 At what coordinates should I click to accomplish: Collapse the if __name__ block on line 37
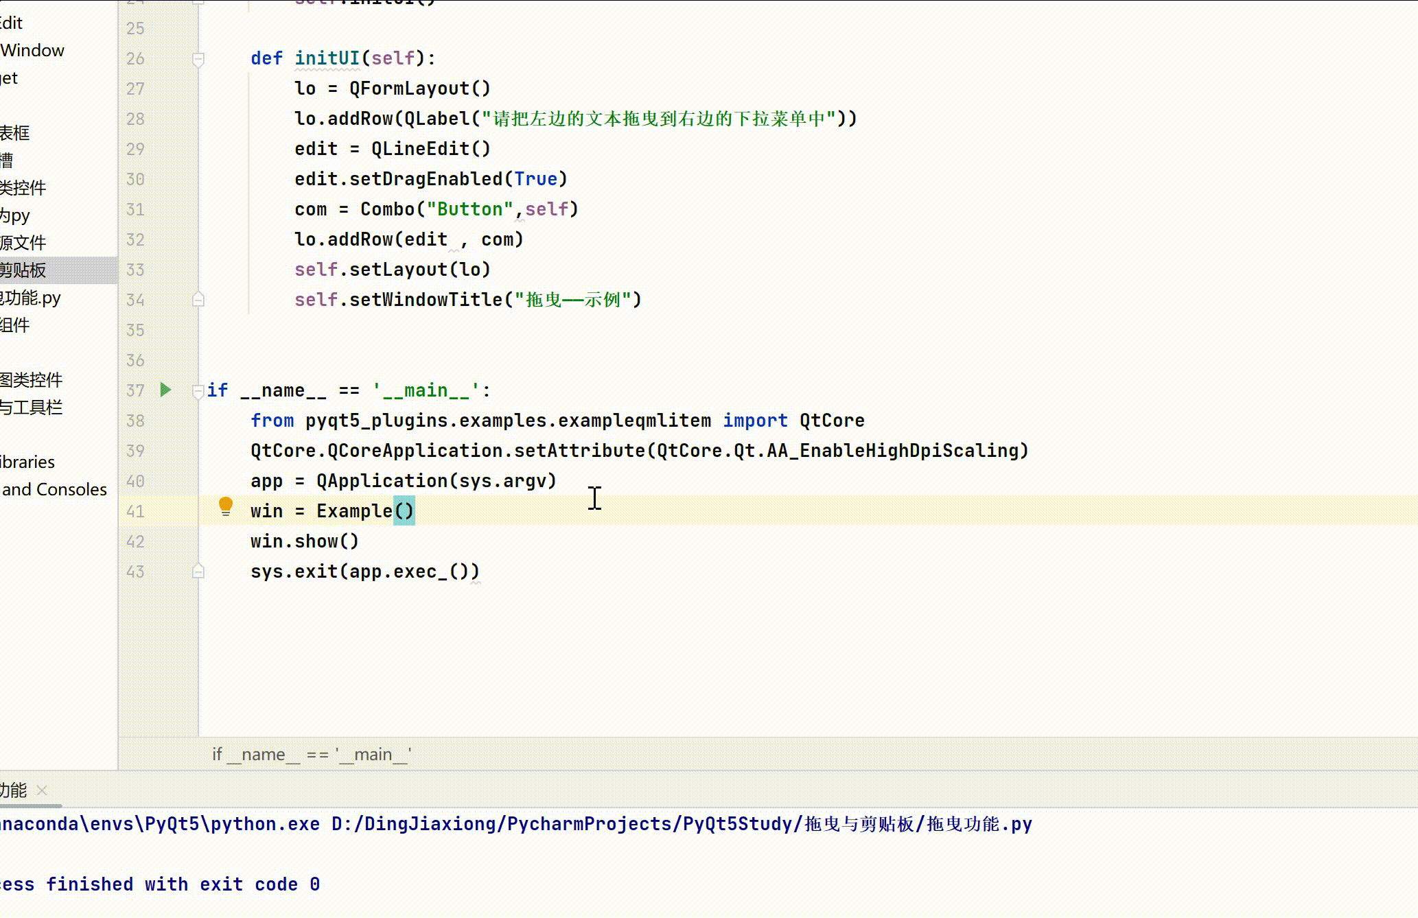pos(198,390)
